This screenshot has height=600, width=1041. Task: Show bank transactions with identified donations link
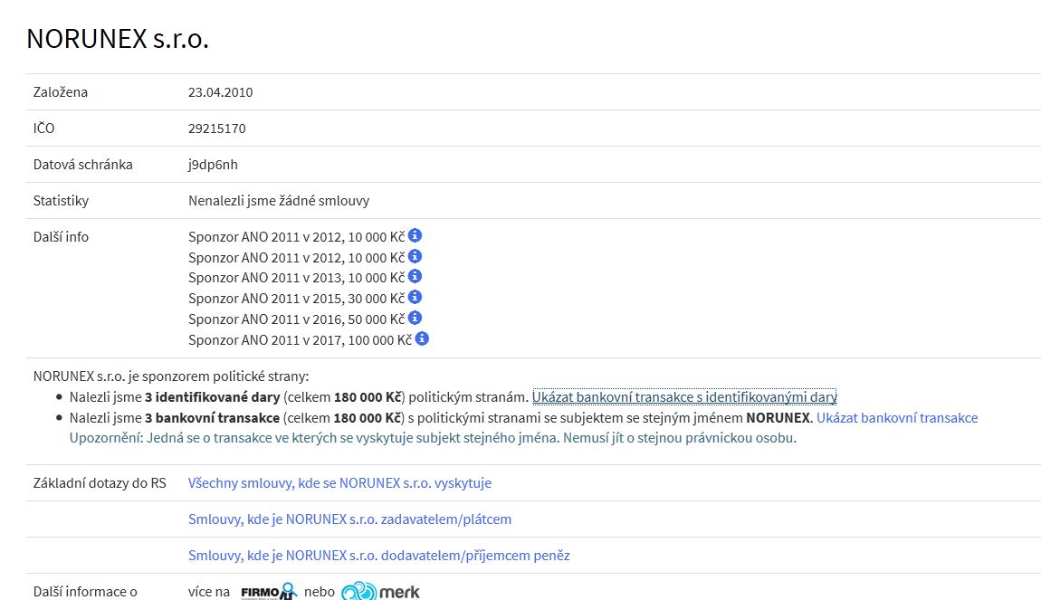coord(684,397)
